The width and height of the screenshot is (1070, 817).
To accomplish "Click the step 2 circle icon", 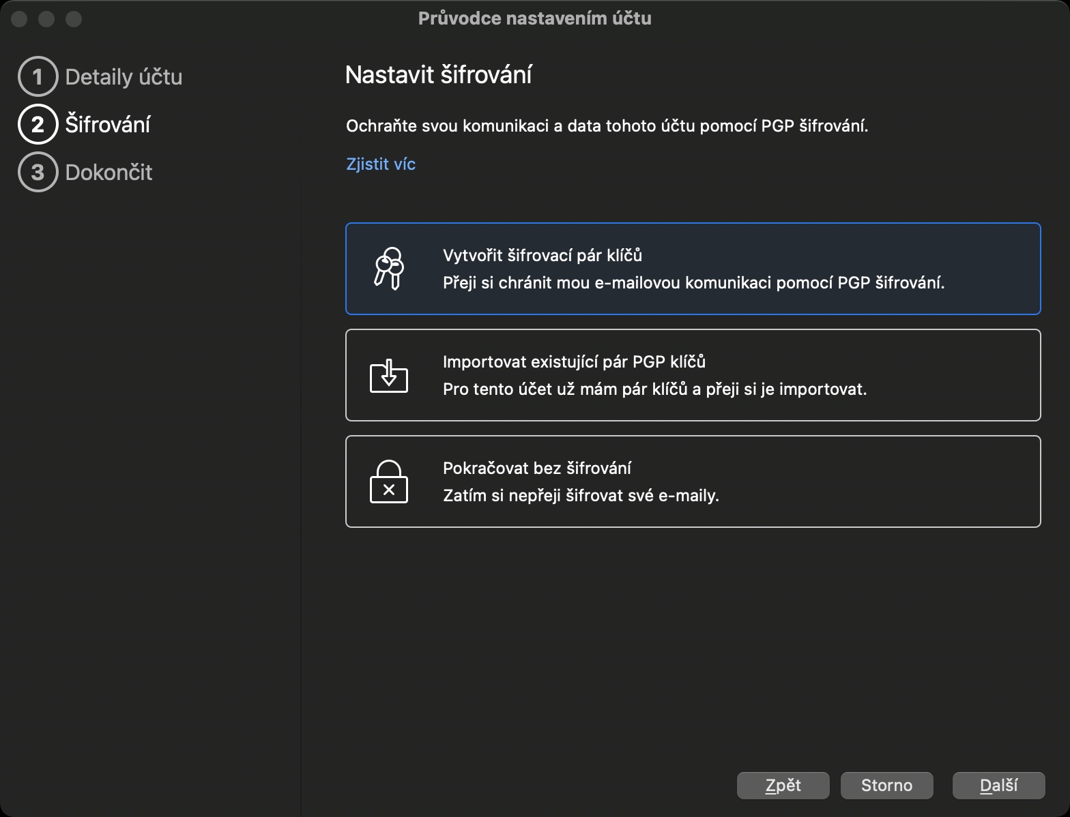I will point(38,124).
